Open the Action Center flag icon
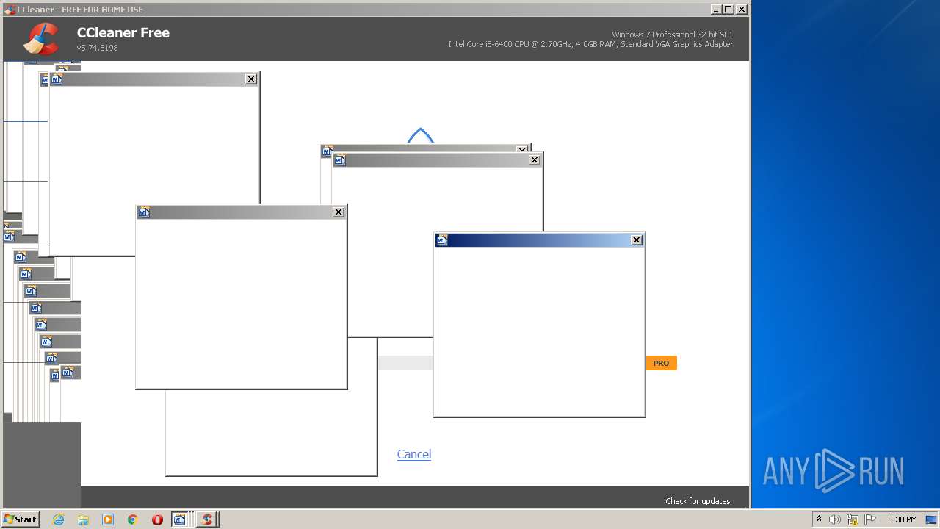The width and height of the screenshot is (940, 529). (x=870, y=519)
